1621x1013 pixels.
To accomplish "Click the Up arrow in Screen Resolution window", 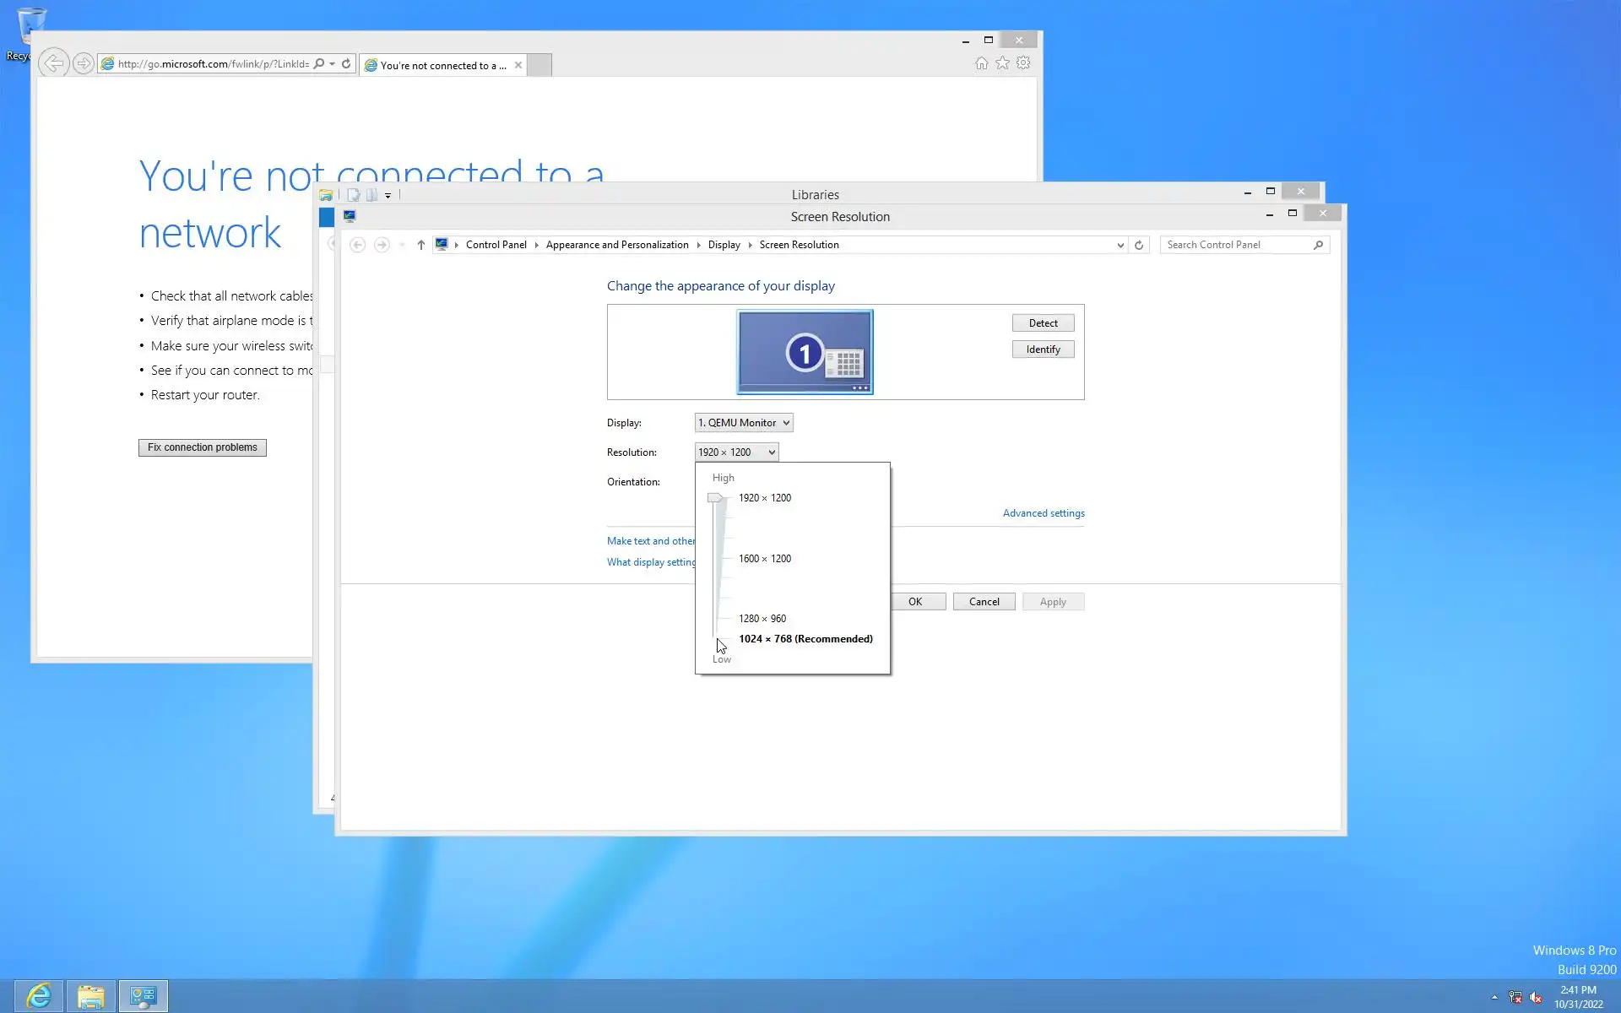I will 420,245.
